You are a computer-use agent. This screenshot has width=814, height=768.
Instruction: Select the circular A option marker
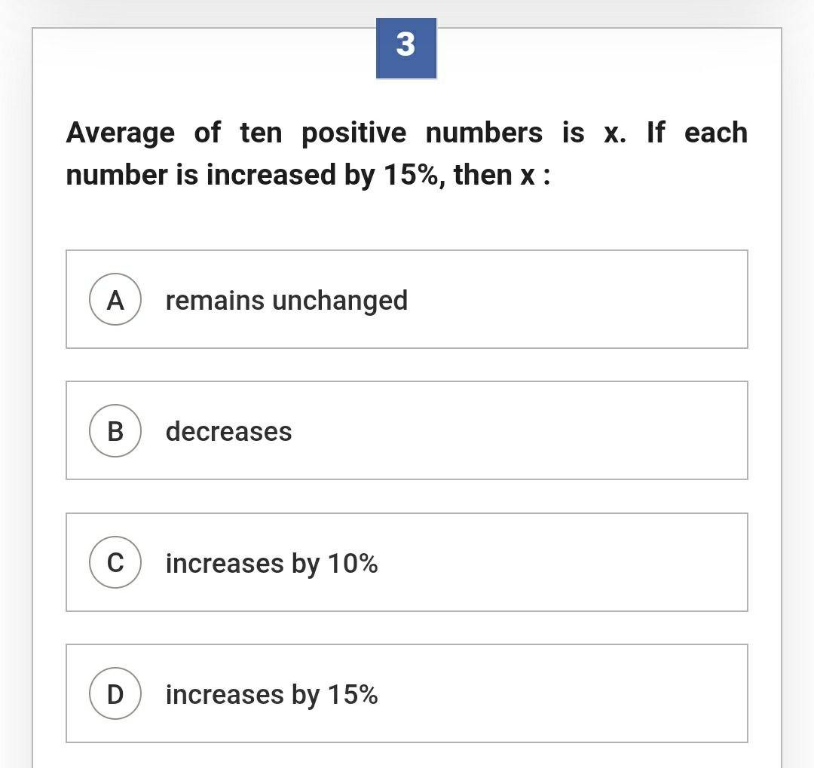[x=115, y=299]
